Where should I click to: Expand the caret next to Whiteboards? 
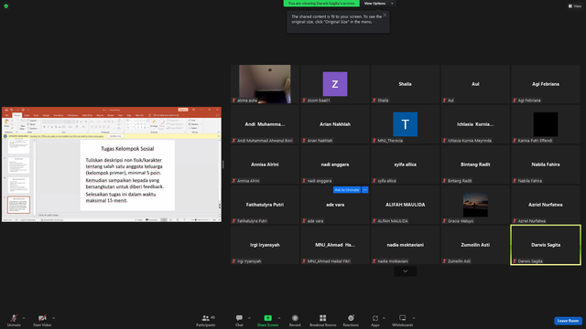414,318
